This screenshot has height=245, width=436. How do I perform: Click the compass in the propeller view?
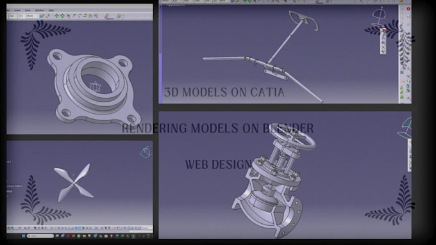click(145, 152)
